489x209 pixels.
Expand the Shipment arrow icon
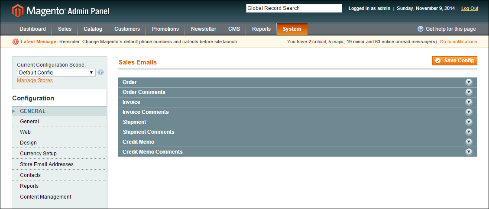(469, 122)
